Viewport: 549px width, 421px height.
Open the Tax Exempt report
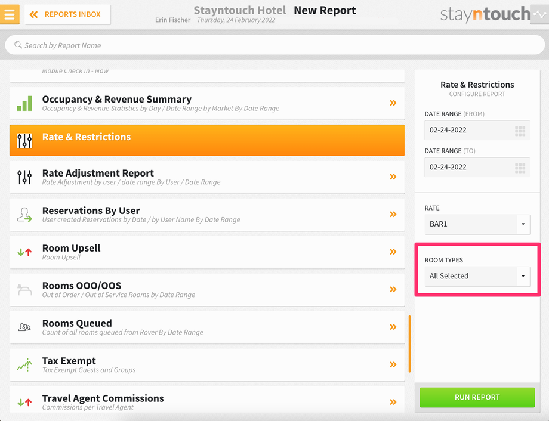[x=207, y=365]
